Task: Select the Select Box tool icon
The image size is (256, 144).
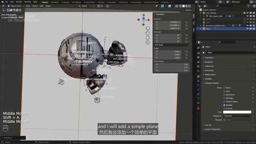Action: pos(8,10)
